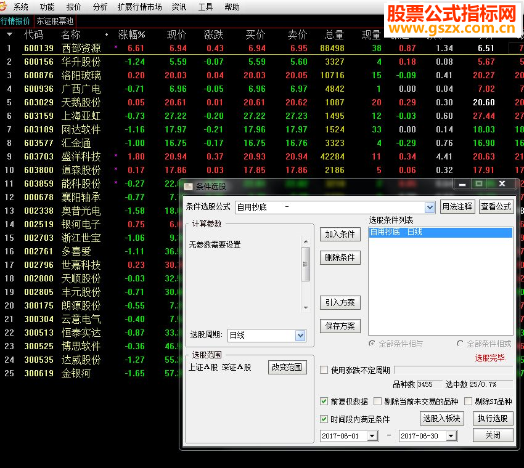
Task: Close the 条件选股 dialog with X
Action: pos(502,184)
